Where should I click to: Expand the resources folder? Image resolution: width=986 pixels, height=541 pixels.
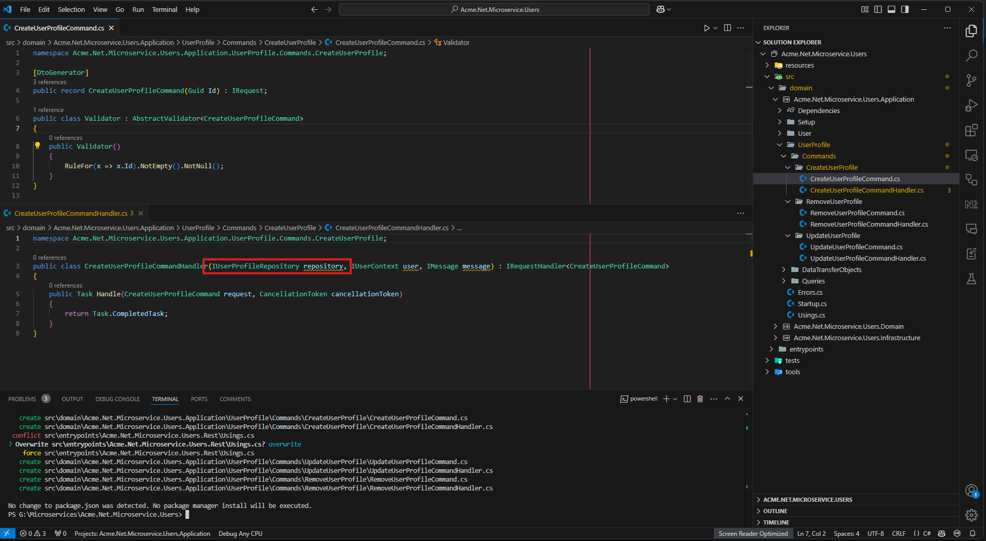pyautogui.click(x=767, y=65)
